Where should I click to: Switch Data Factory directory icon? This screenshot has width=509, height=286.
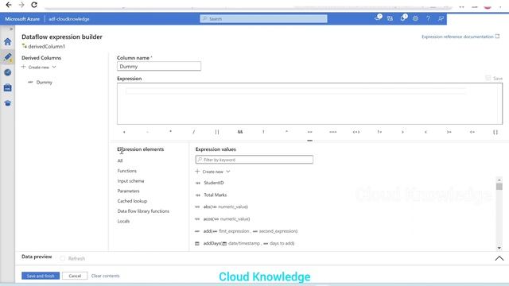pos(390,18)
